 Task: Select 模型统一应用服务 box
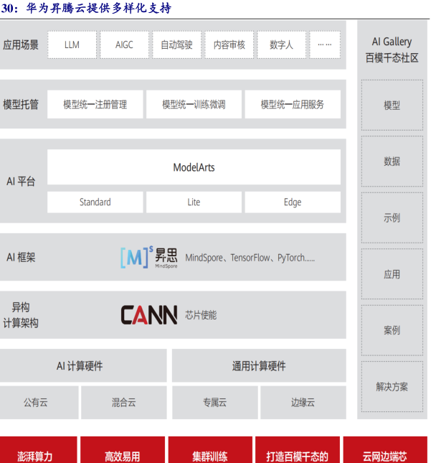[293, 104]
